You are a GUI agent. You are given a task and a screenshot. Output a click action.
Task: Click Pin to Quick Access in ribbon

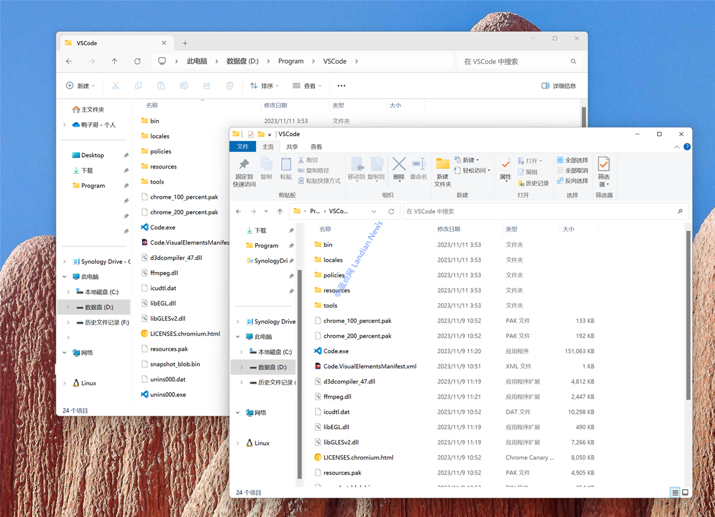point(244,173)
